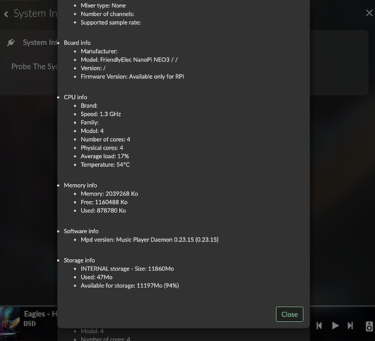Image resolution: width=375 pixels, height=341 pixels.
Task: Select Average load: 17% line
Action: [105, 156]
